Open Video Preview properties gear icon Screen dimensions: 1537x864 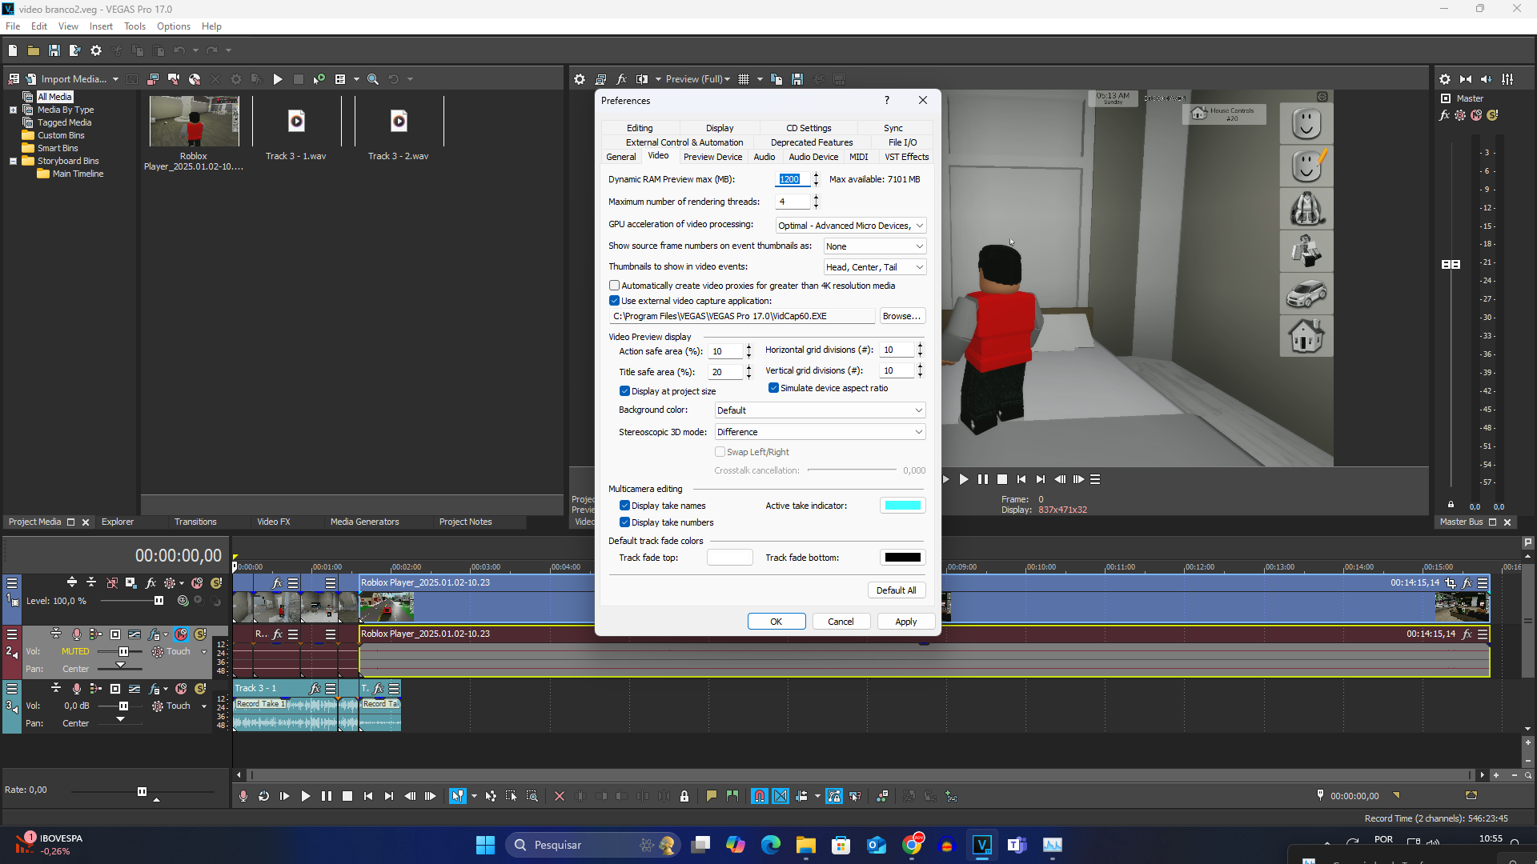click(x=580, y=79)
